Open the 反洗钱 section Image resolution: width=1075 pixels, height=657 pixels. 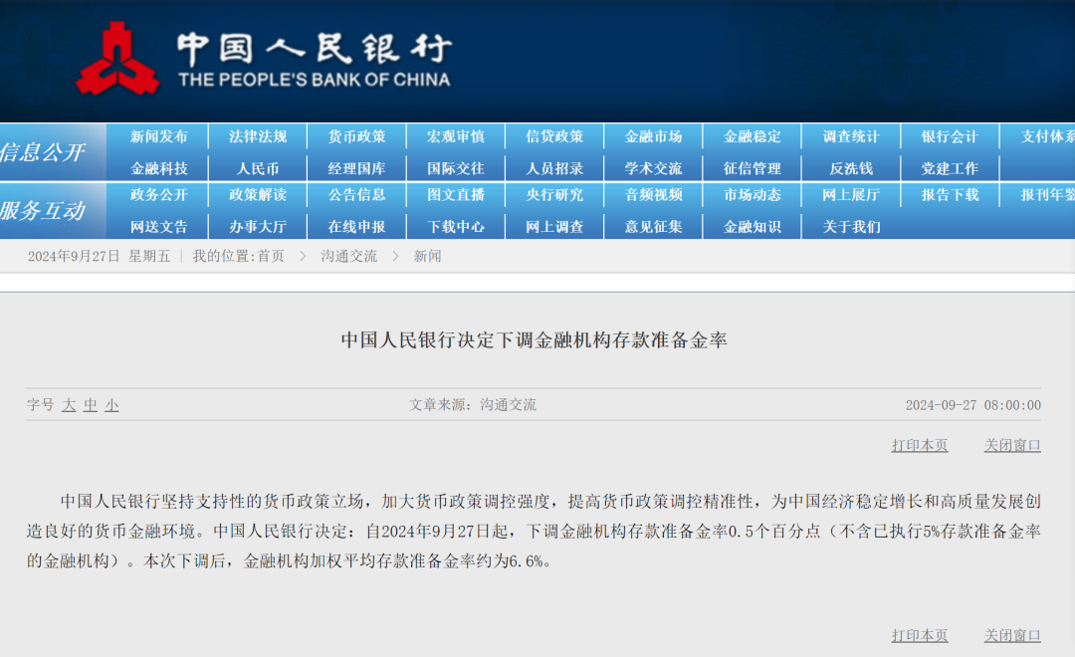click(x=852, y=166)
